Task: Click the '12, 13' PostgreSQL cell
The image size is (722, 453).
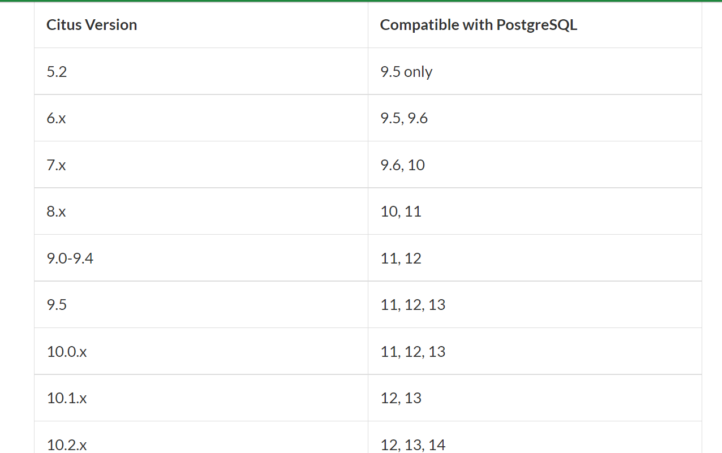Action: pyautogui.click(x=401, y=398)
